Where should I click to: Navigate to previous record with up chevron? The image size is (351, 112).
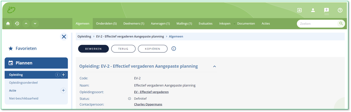coord(26,23)
